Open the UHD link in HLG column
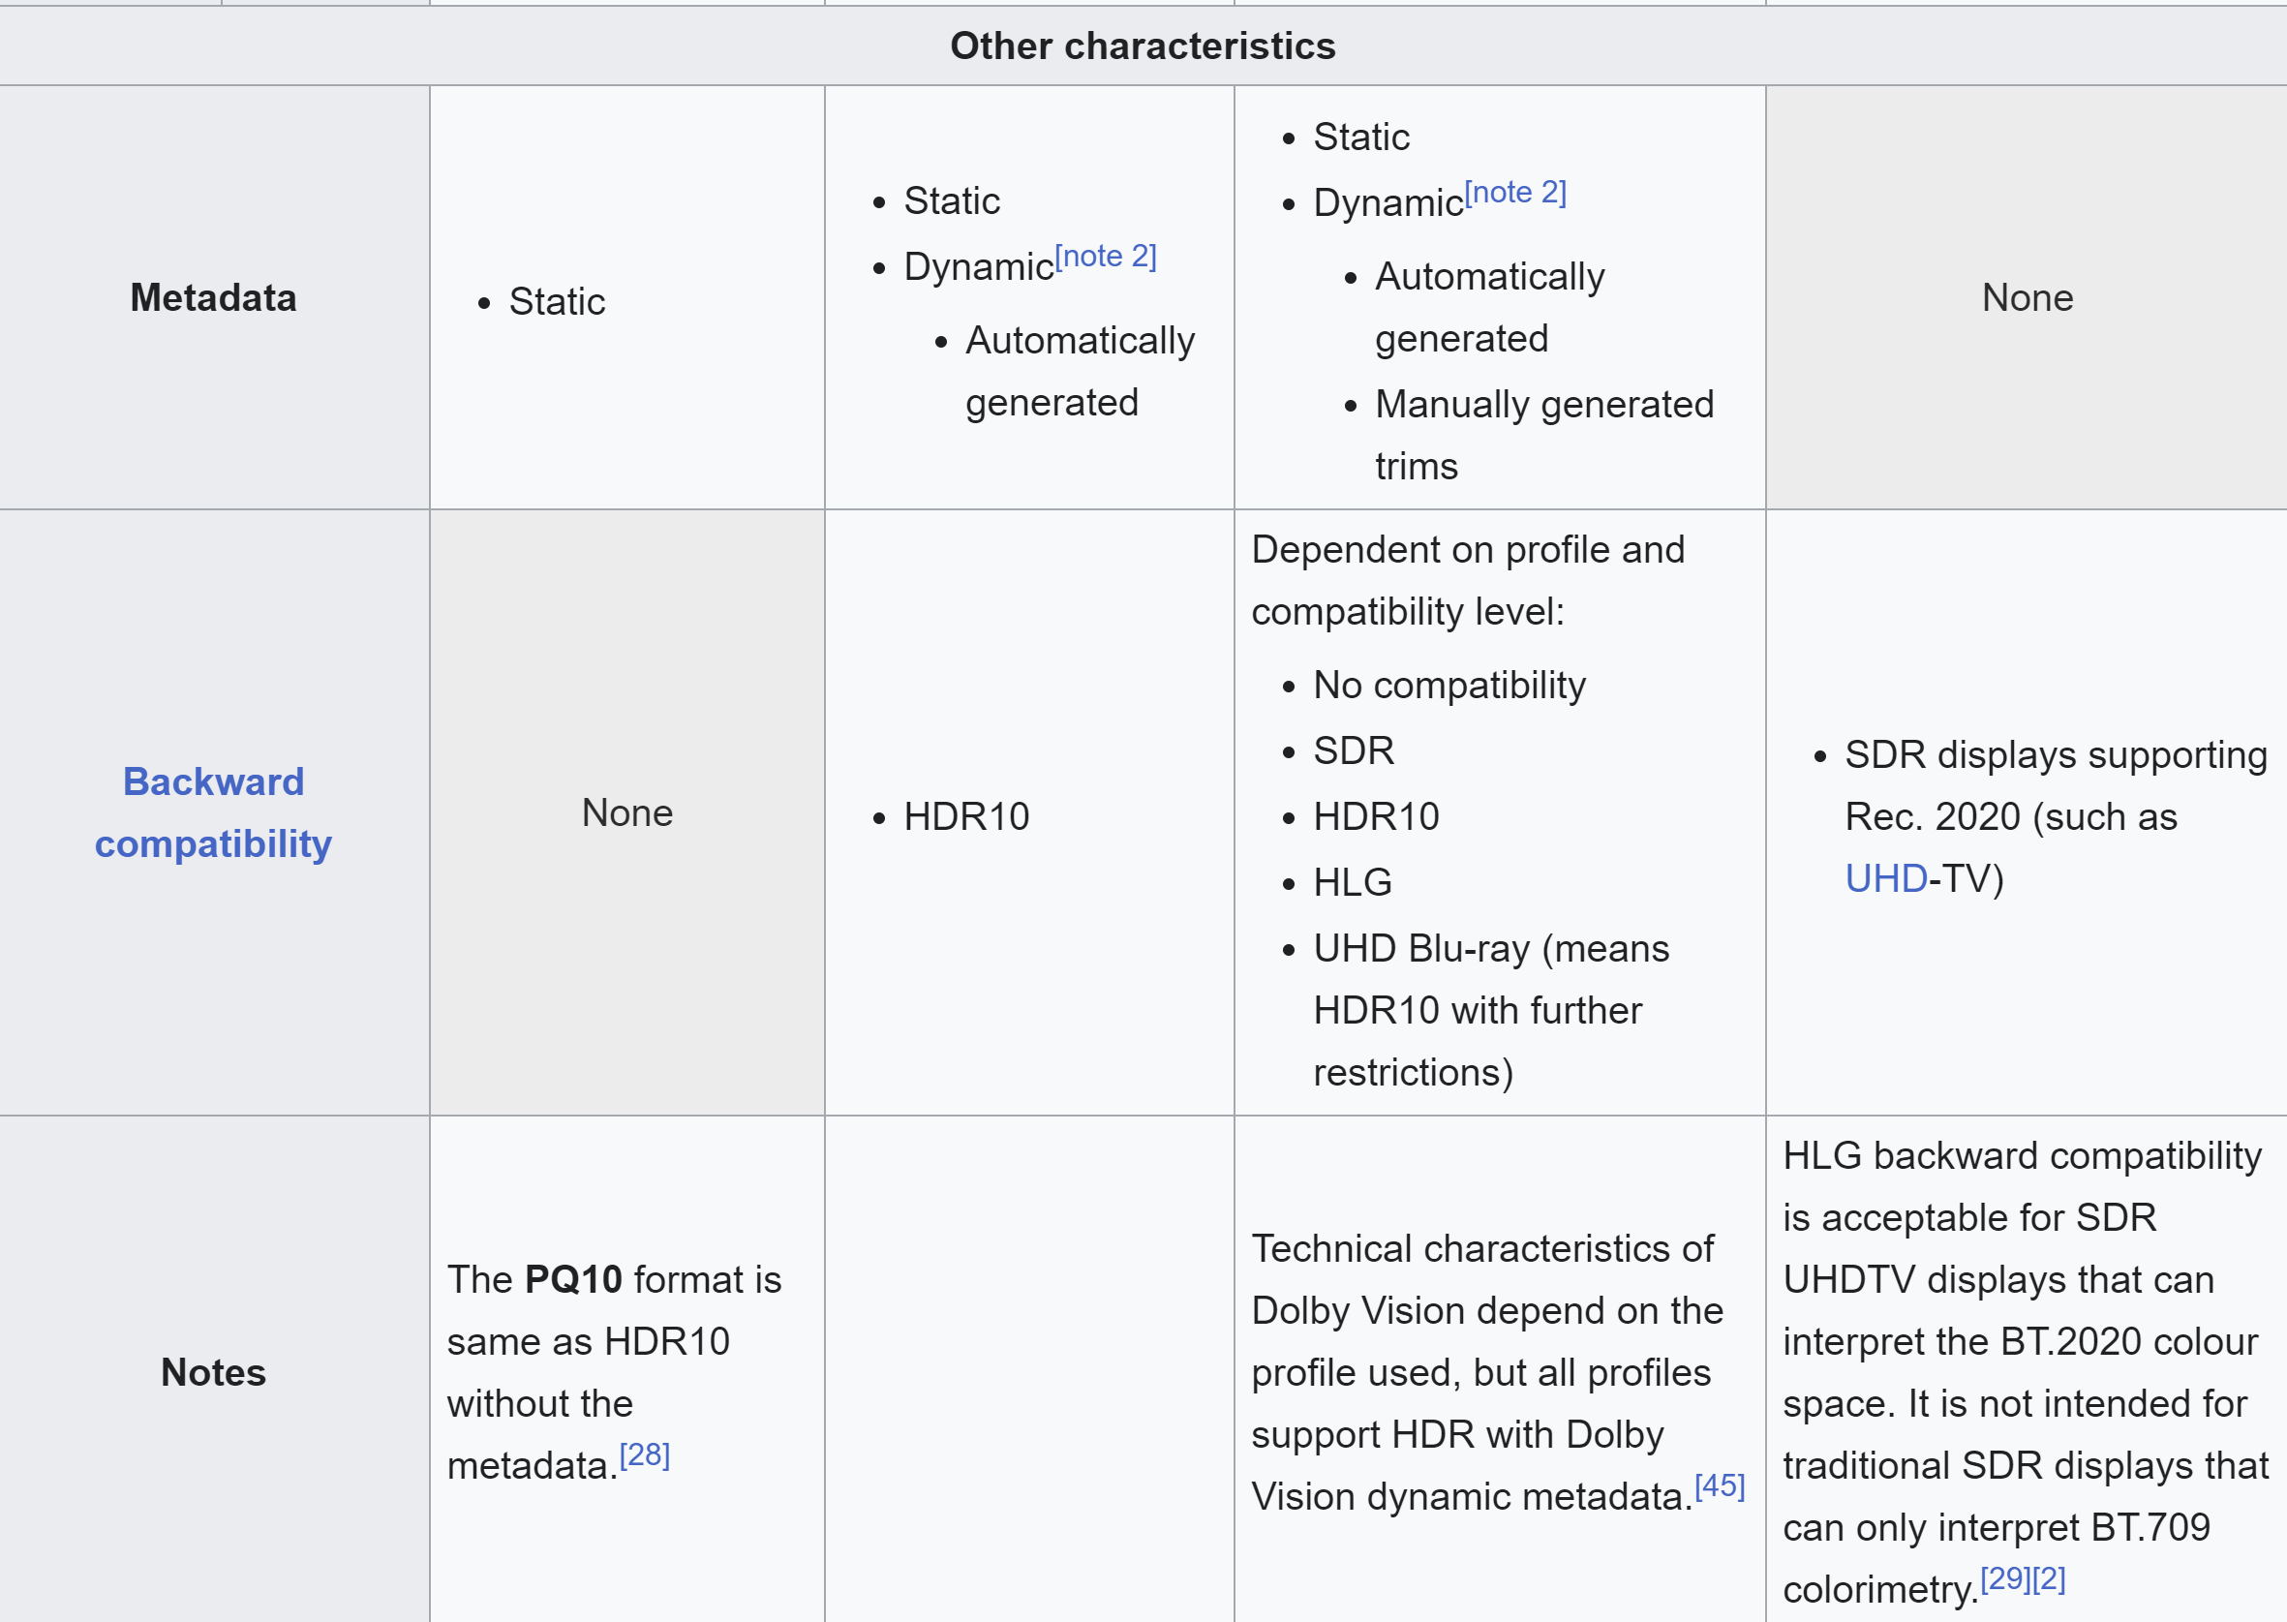This screenshot has height=1622, width=2287. click(1885, 879)
